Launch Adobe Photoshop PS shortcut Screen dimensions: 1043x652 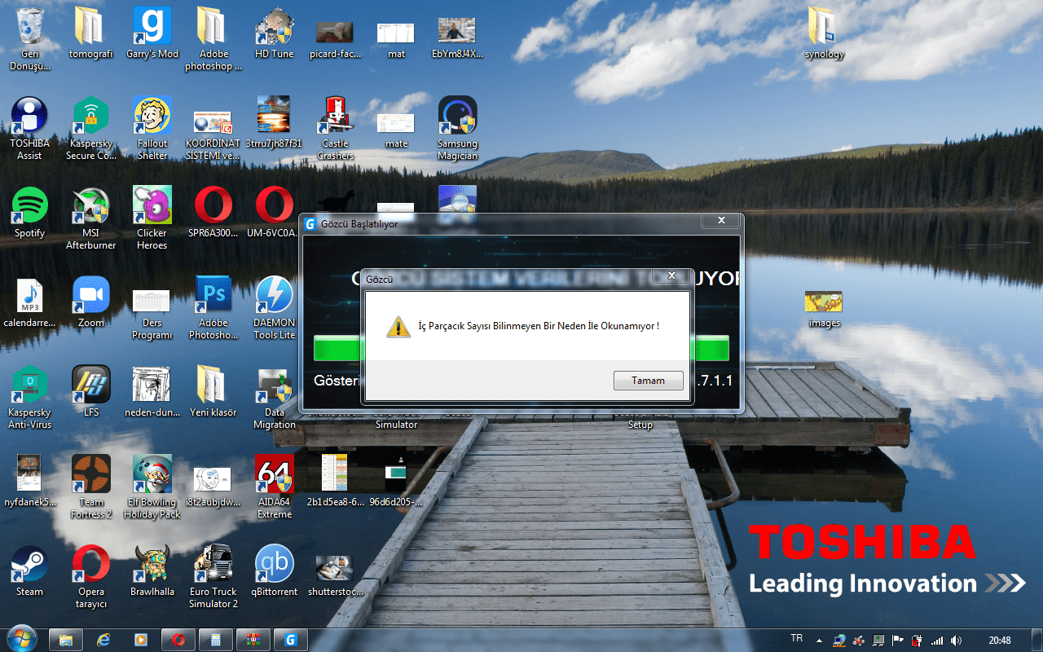tap(213, 307)
